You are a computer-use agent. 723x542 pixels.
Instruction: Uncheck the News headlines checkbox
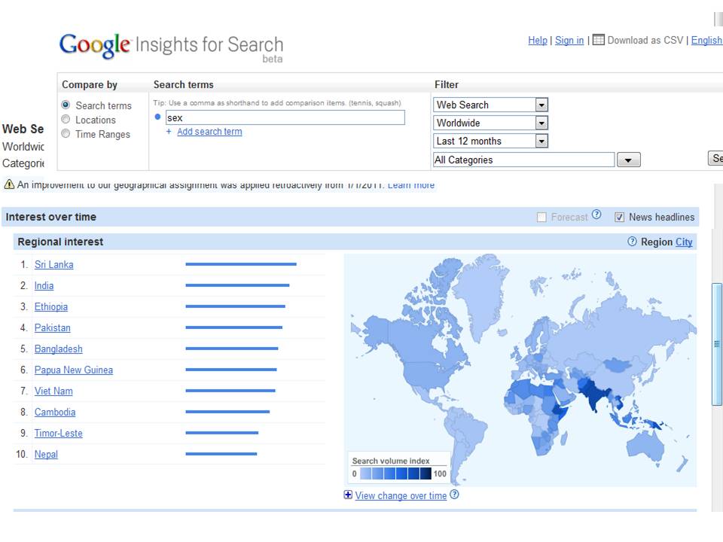pos(619,217)
